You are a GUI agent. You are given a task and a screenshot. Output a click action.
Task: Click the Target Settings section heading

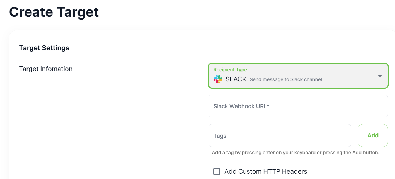[44, 48]
